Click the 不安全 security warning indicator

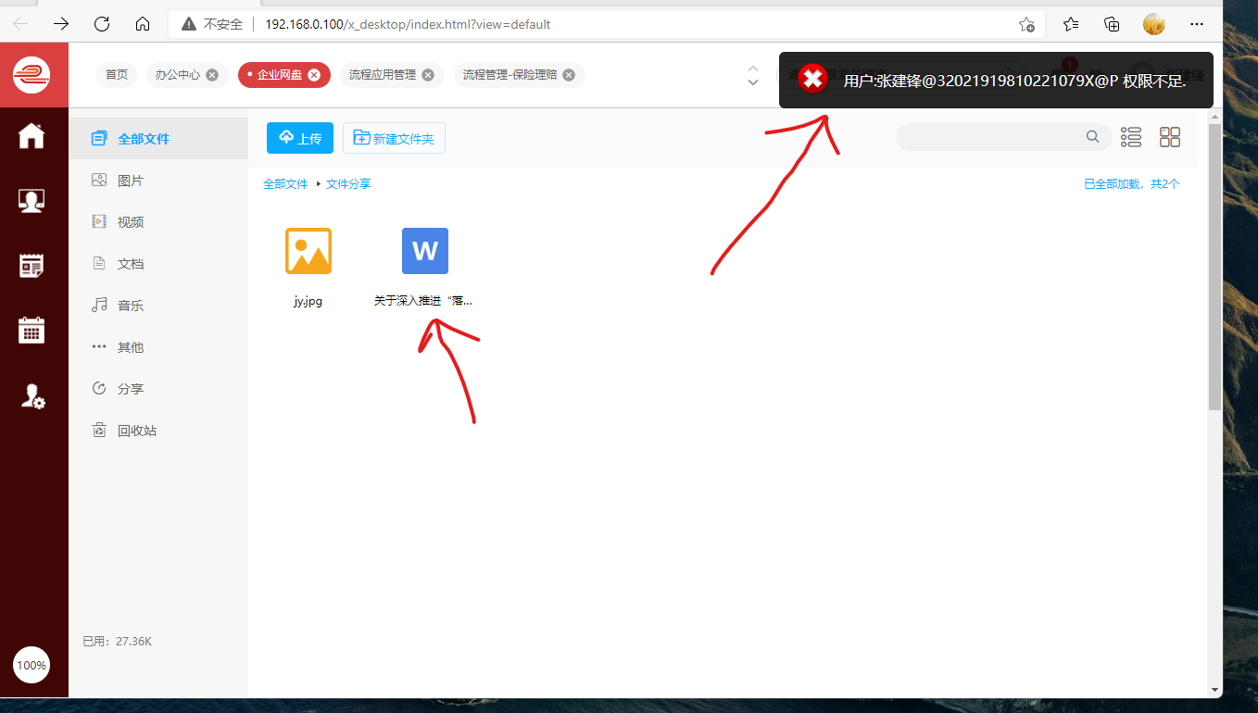click(212, 24)
